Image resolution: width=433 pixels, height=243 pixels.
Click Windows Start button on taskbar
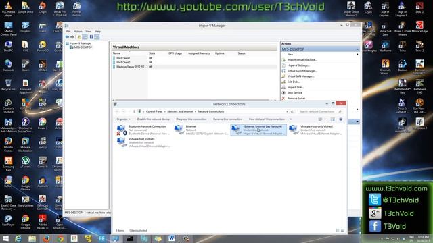click(5, 238)
